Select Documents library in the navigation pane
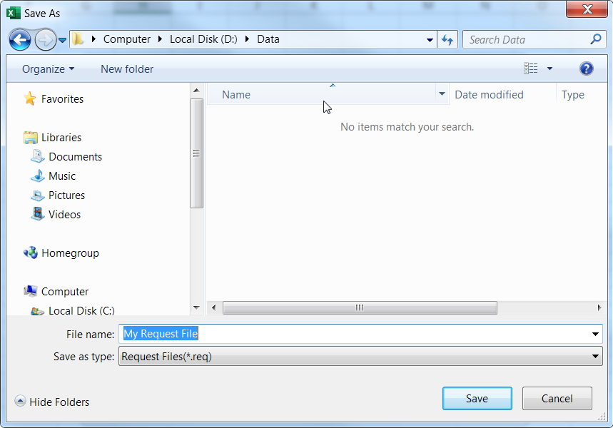 (75, 157)
